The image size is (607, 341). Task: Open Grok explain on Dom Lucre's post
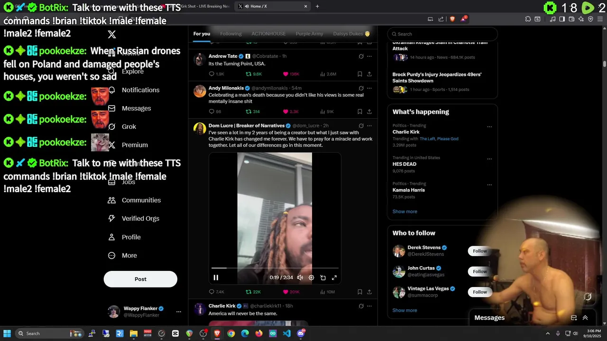click(361, 126)
